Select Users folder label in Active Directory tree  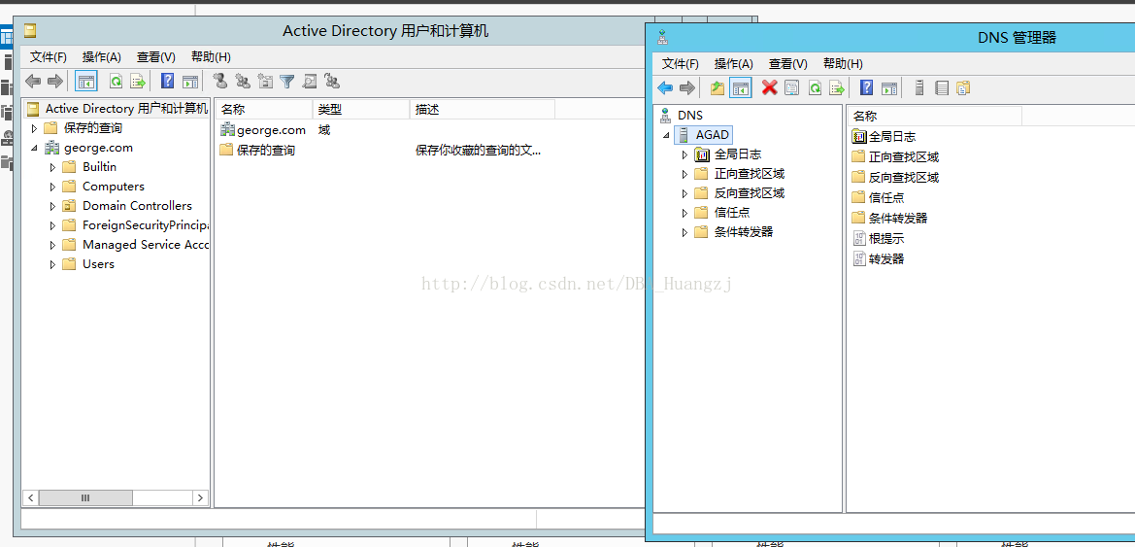(x=98, y=264)
